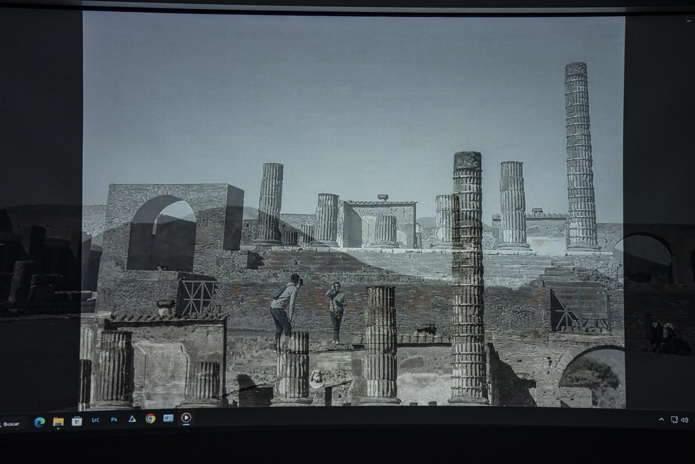The width and height of the screenshot is (695, 464).
Task: Launch Microsoft Store from the taskbar
Action: click(x=76, y=421)
